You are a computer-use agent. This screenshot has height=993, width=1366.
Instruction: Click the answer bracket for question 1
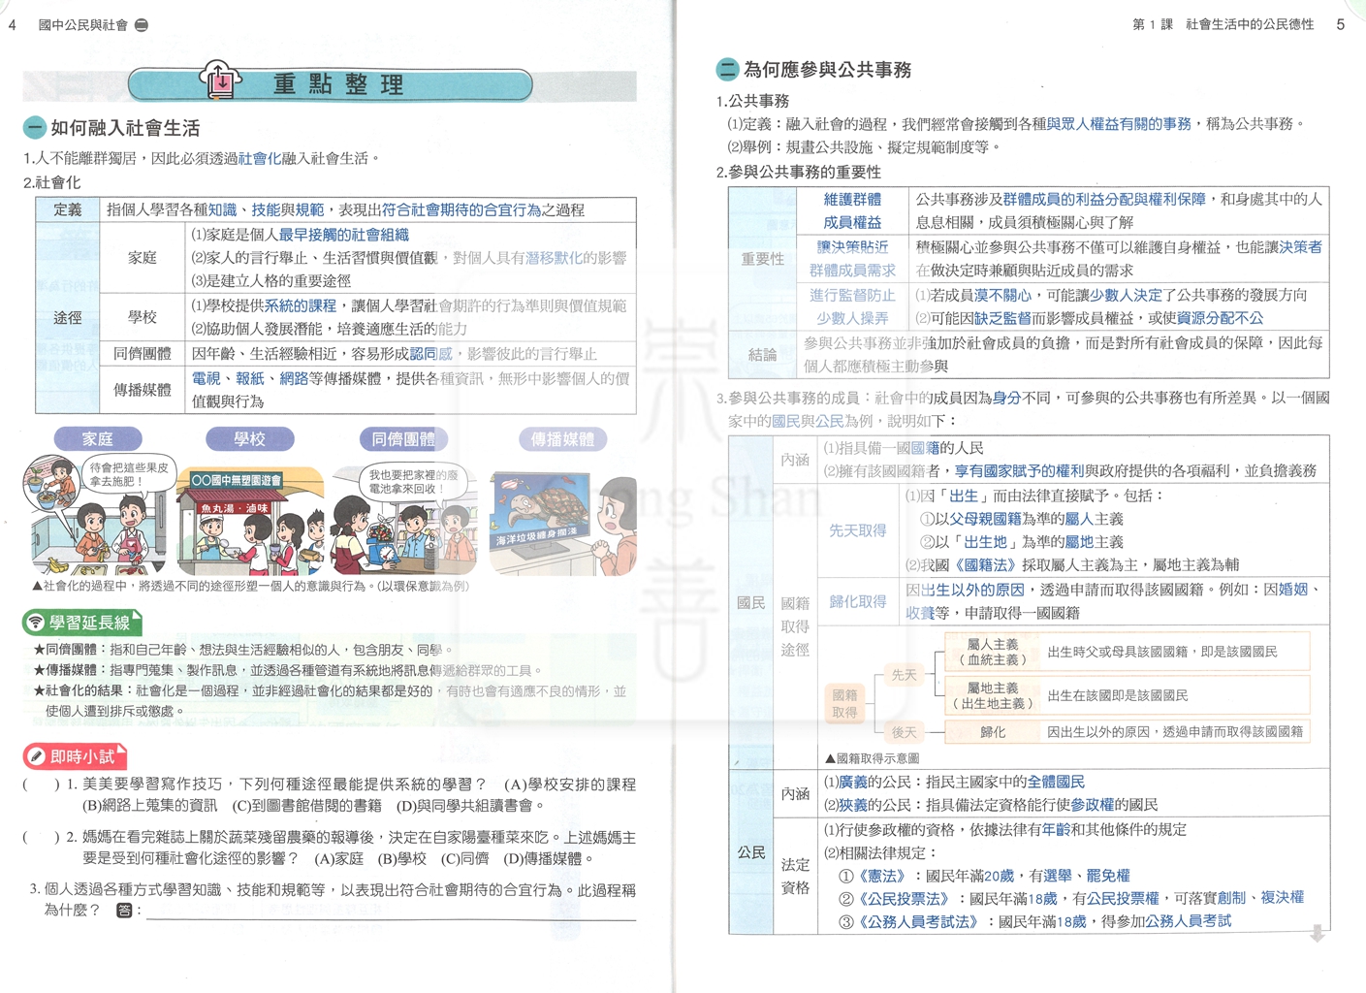(41, 785)
